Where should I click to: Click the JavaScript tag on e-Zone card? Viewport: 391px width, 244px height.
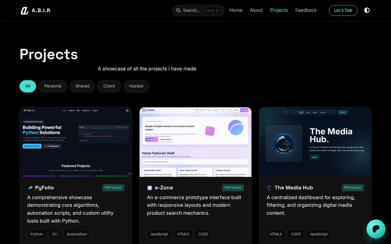[159, 234]
